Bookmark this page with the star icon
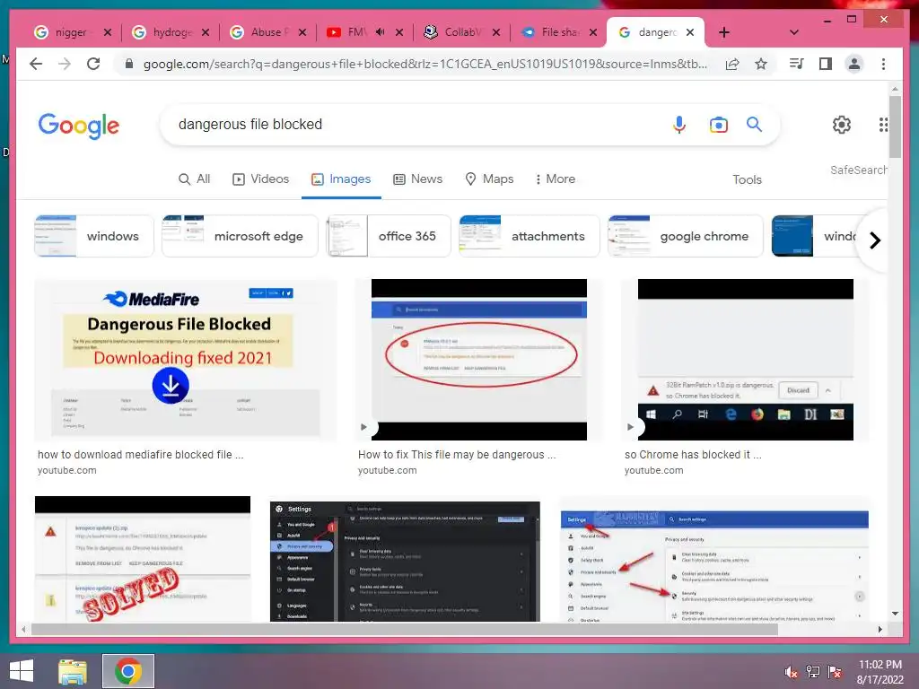The height and width of the screenshot is (689, 919). click(x=761, y=64)
